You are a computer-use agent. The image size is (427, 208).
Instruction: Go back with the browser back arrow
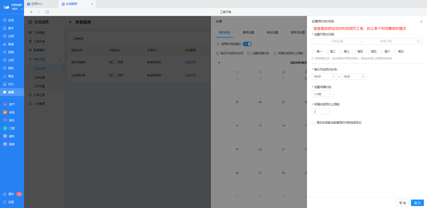tap(31, 12)
